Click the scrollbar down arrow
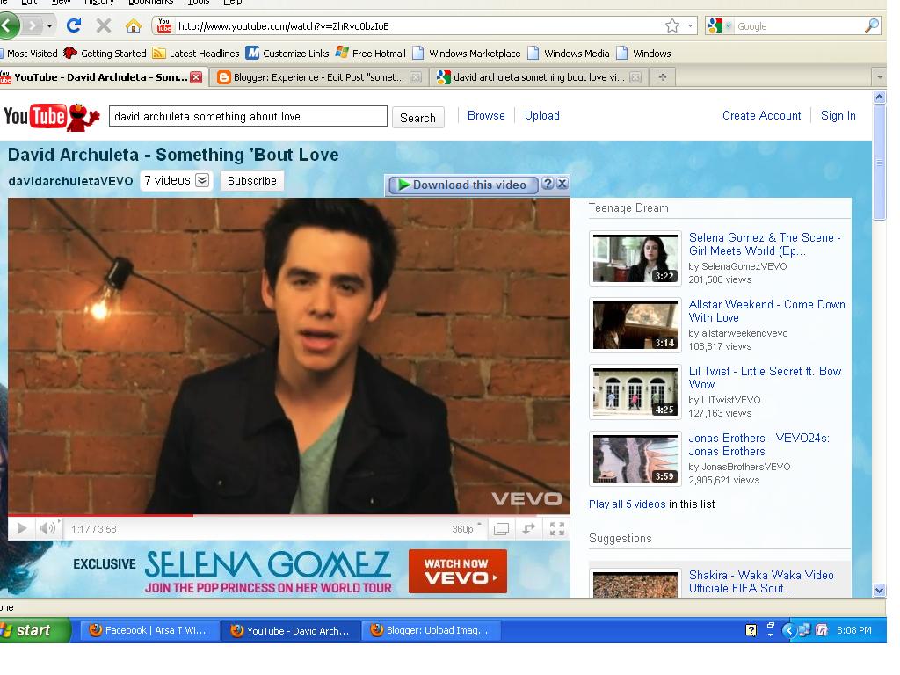Viewport: 900px width, 675px height. tap(879, 590)
